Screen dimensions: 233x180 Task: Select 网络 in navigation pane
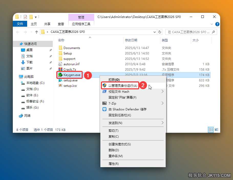click(x=27, y=116)
